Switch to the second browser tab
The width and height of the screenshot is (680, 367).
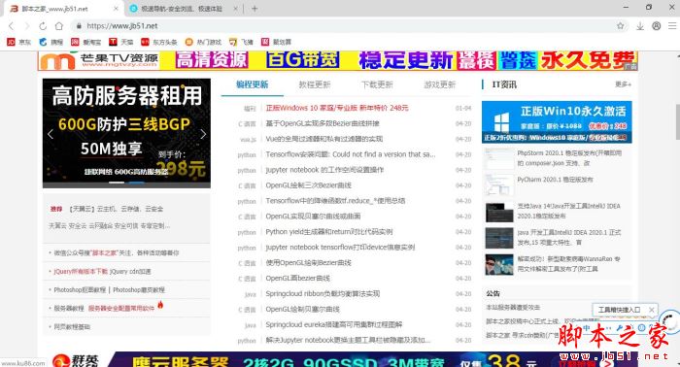click(x=185, y=8)
